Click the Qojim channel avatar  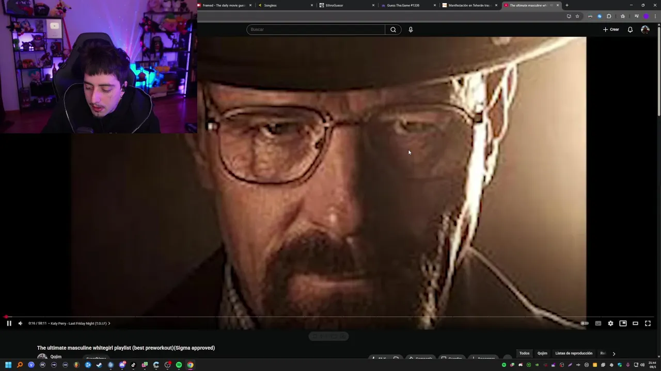coord(42,357)
